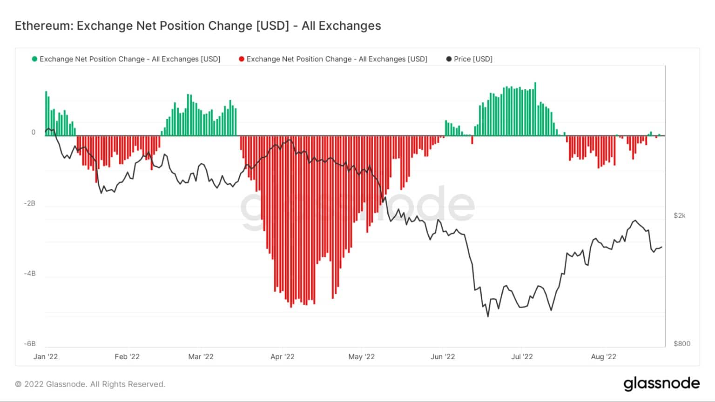This screenshot has width=715, height=402.
Task: Click the May '22 x-axis label
Action: pos(362,357)
